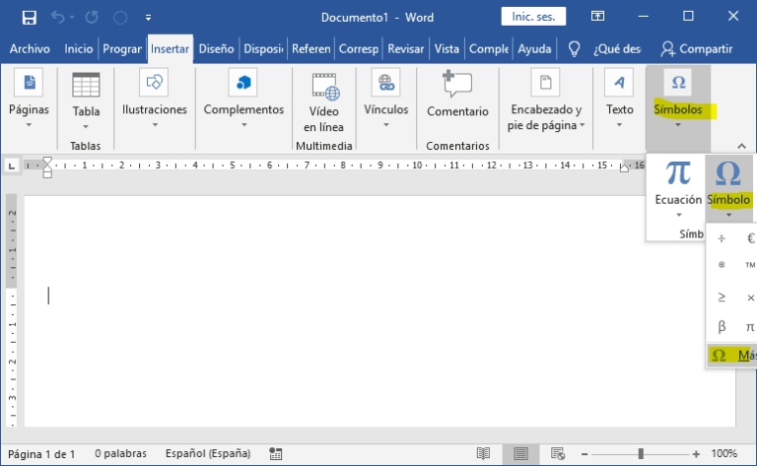The width and height of the screenshot is (757, 466).
Task: Insert the greater-than-or-equal symbol
Action: [x=722, y=297]
